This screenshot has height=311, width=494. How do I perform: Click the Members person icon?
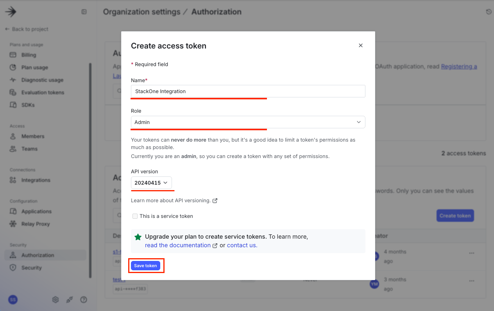13,136
